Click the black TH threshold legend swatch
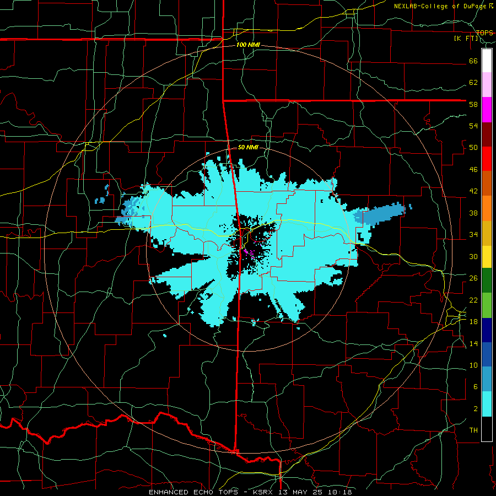 click(487, 429)
